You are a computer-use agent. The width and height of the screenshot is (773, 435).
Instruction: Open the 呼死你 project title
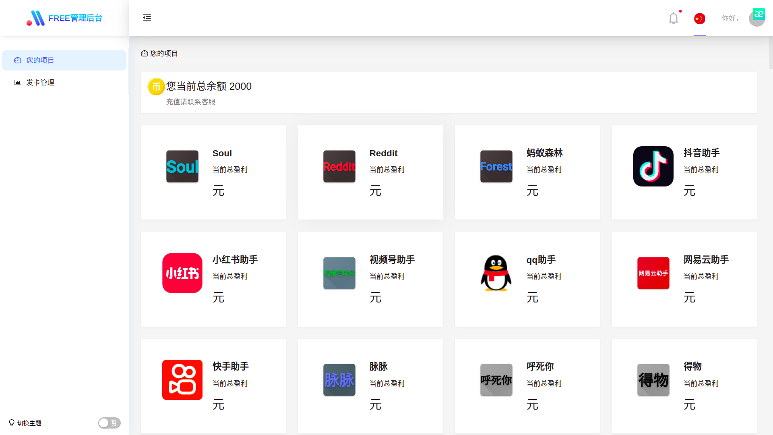540,367
